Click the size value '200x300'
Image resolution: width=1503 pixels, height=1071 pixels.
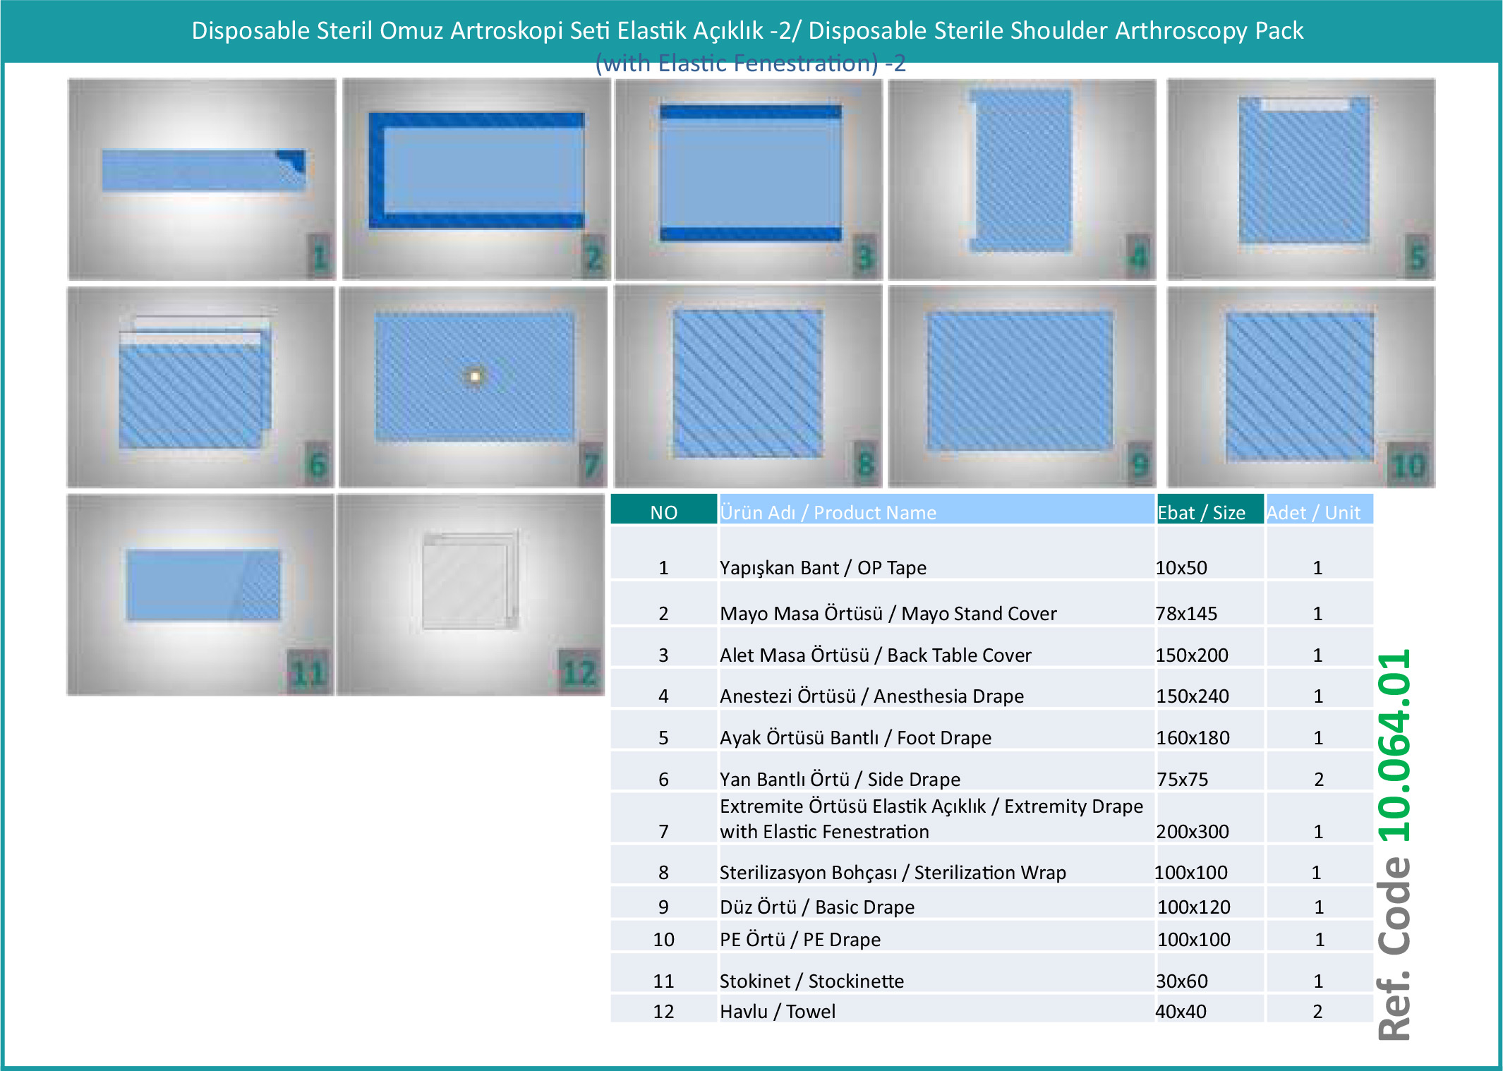click(1193, 831)
